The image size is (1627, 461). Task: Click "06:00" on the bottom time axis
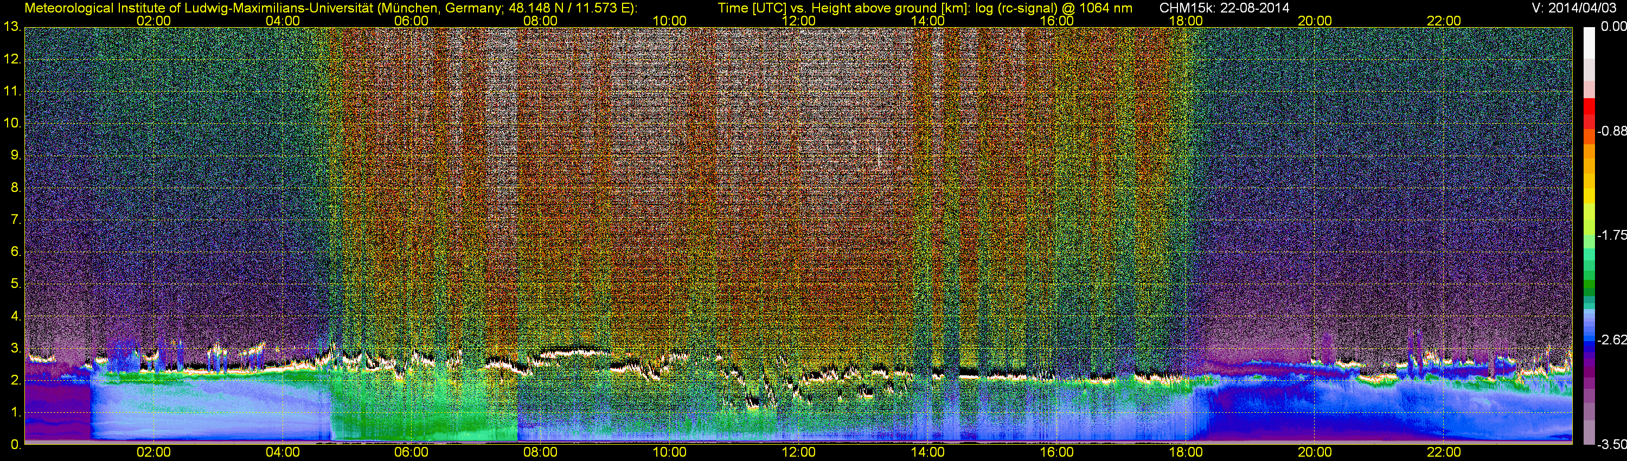(x=411, y=452)
